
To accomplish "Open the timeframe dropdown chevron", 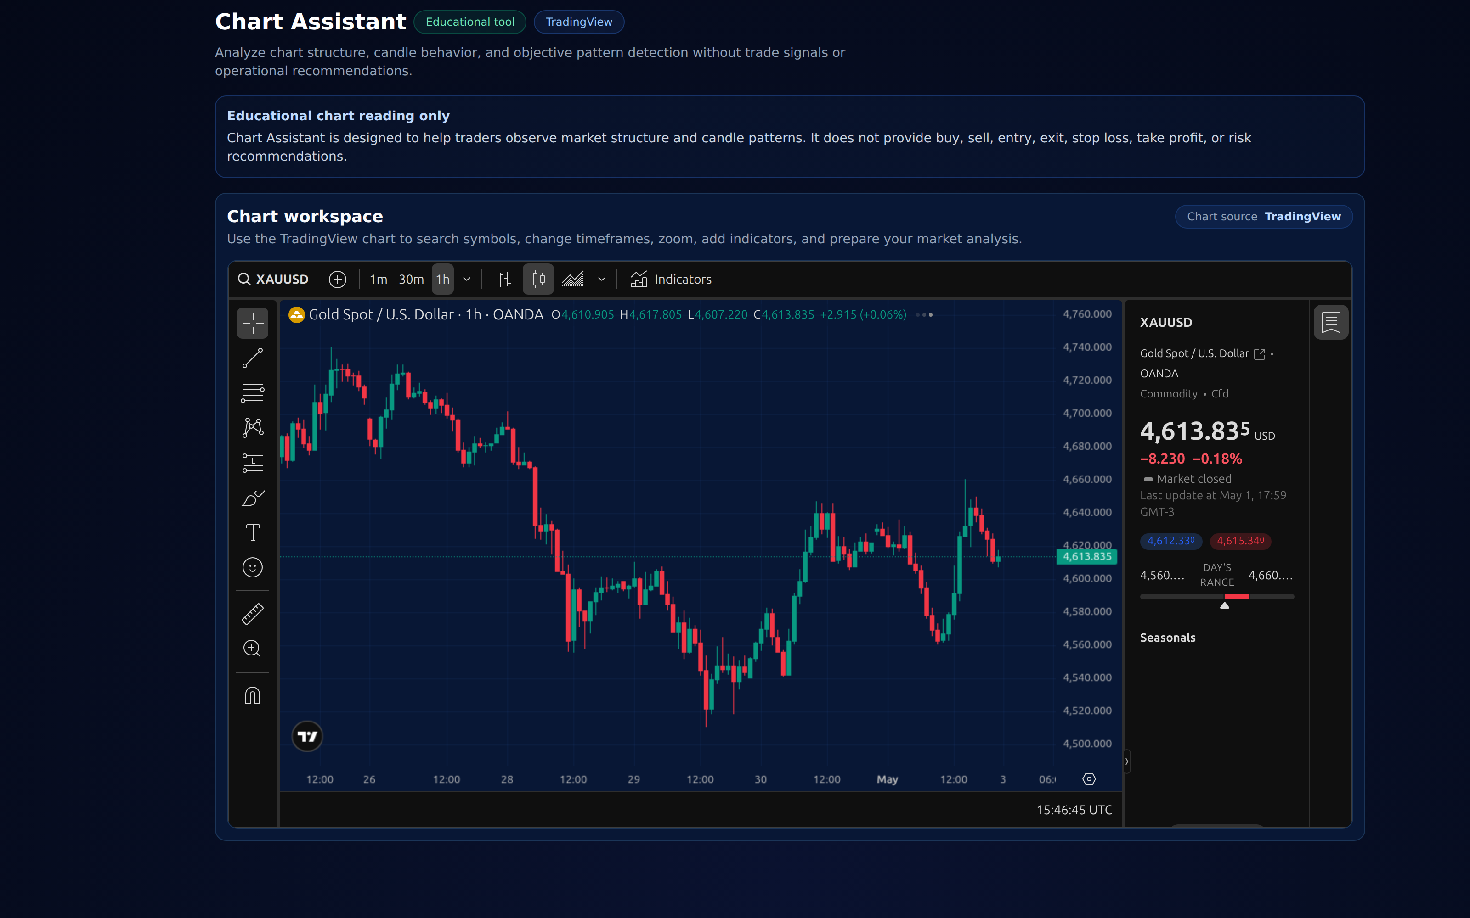I will coord(467,279).
